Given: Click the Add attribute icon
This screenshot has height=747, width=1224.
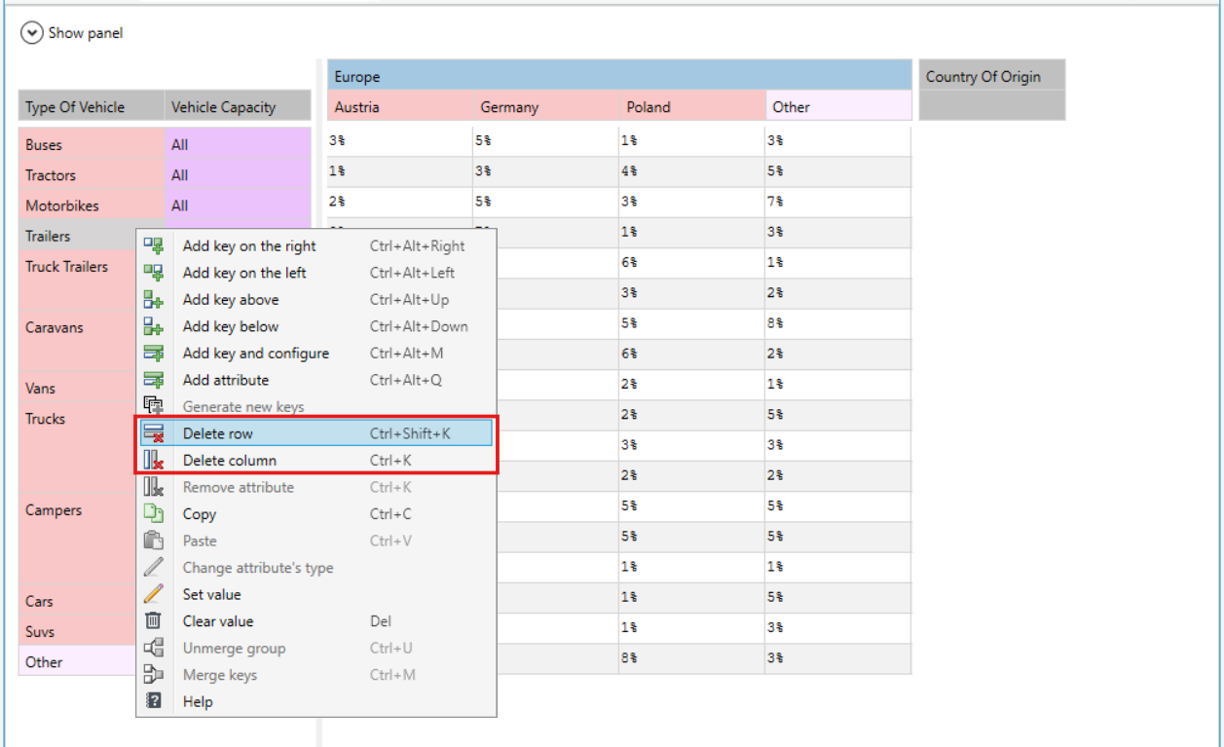Looking at the screenshot, I should [153, 380].
